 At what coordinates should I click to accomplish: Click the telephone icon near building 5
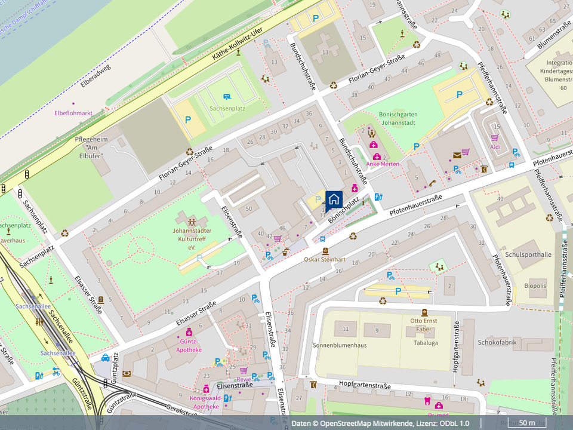(432, 183)
